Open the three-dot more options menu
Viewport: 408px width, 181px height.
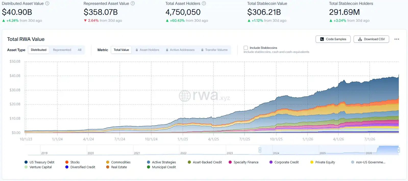(397, 39)
